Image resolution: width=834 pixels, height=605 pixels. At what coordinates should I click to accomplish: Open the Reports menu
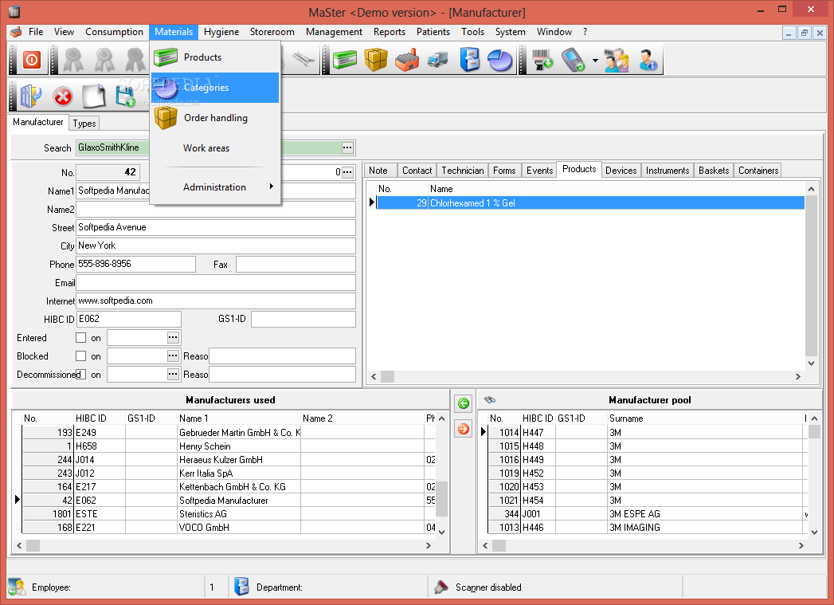point(390,32)
